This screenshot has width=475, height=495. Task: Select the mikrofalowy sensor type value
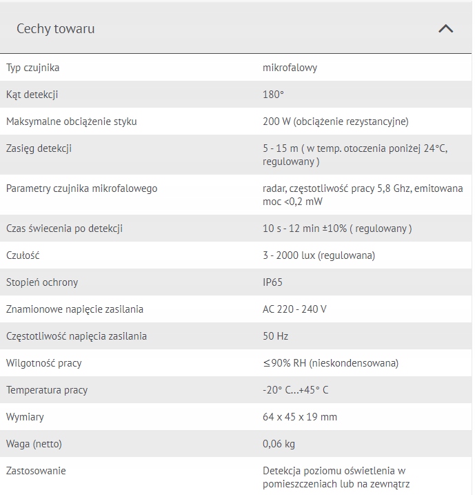tap(290, 68)
